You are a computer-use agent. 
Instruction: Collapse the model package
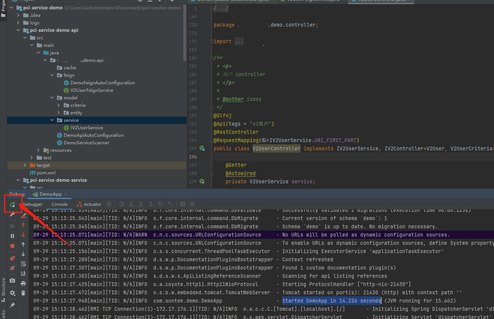(x=52, y=98)
